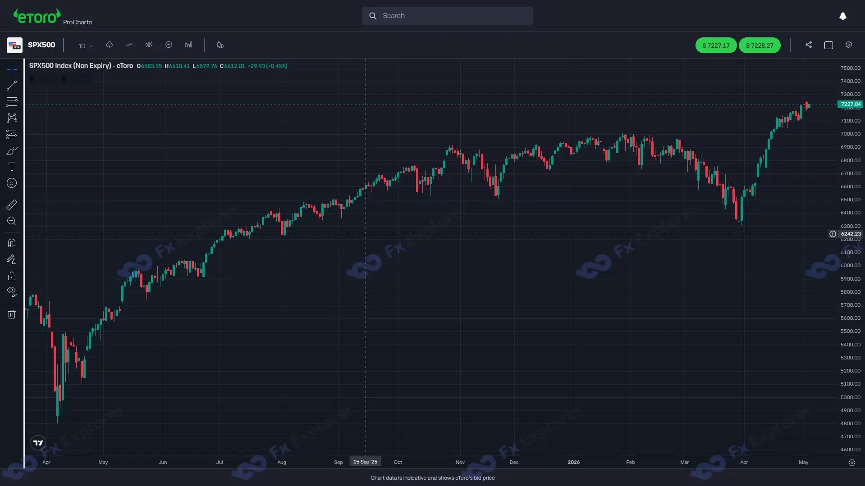Viewport: 865px width, 486px height.
Task: Click the plus icon beside 6242.23 price
Action: 833,234
